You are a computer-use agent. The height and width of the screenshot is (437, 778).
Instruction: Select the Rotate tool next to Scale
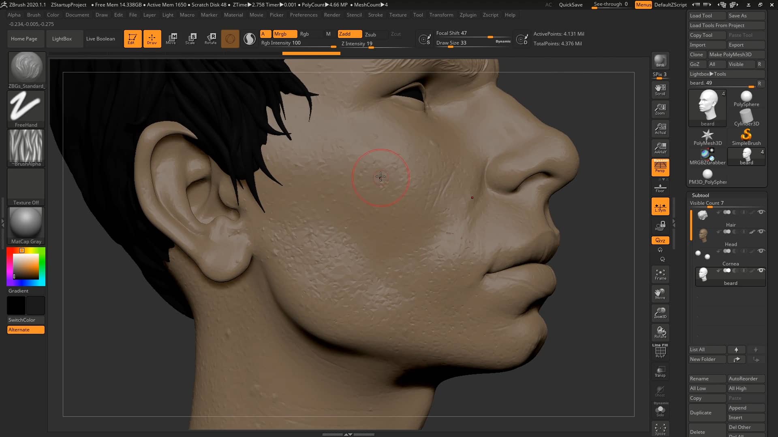click(210, 38)
